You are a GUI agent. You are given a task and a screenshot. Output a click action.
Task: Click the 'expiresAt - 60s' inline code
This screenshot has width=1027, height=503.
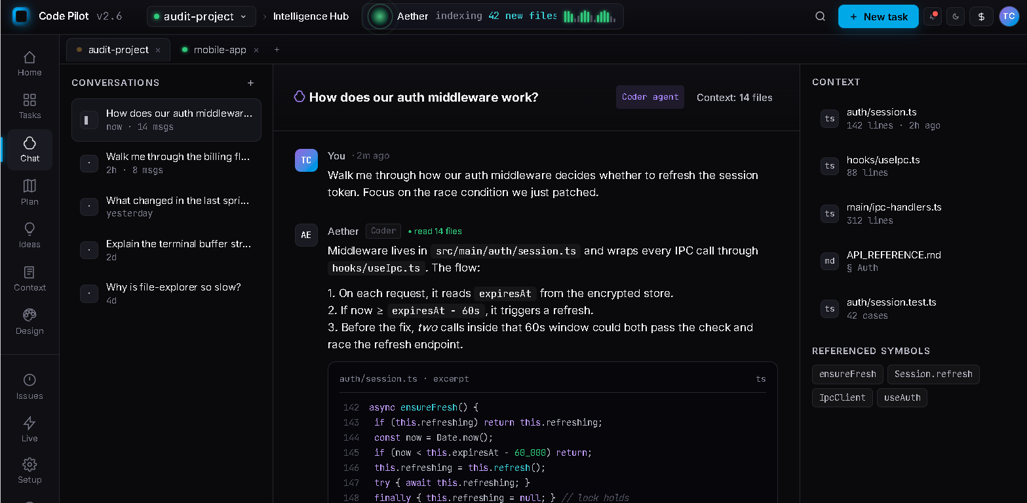click(436, 311)
